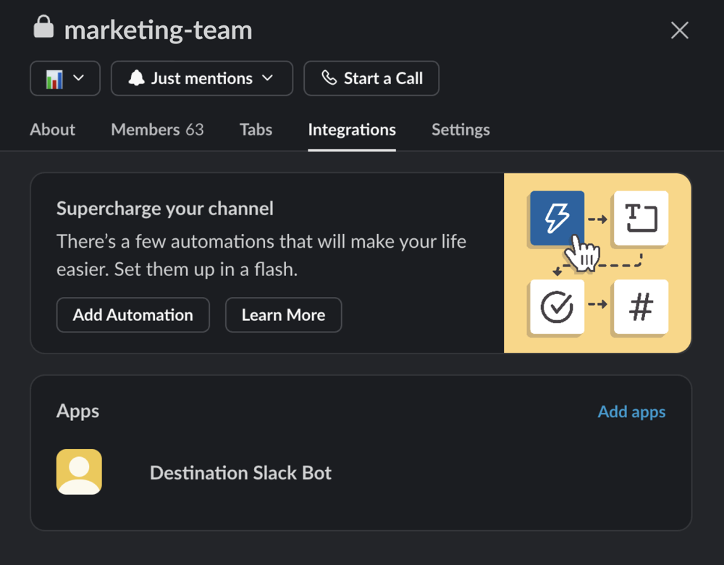
Task: Open the Just mentions notification dropdown
Action: click(x=201, y=78)
